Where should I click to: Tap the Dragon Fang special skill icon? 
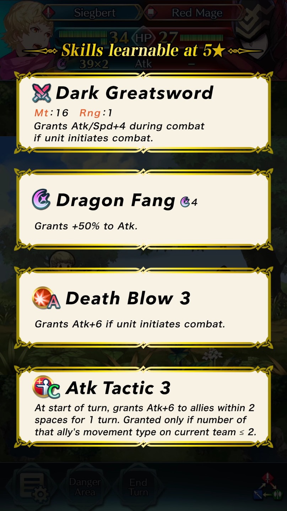[42, 199]
